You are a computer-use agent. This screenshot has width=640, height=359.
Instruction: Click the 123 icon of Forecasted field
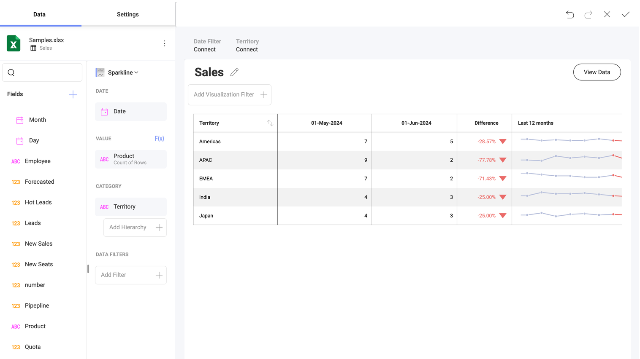pos(16,182)
